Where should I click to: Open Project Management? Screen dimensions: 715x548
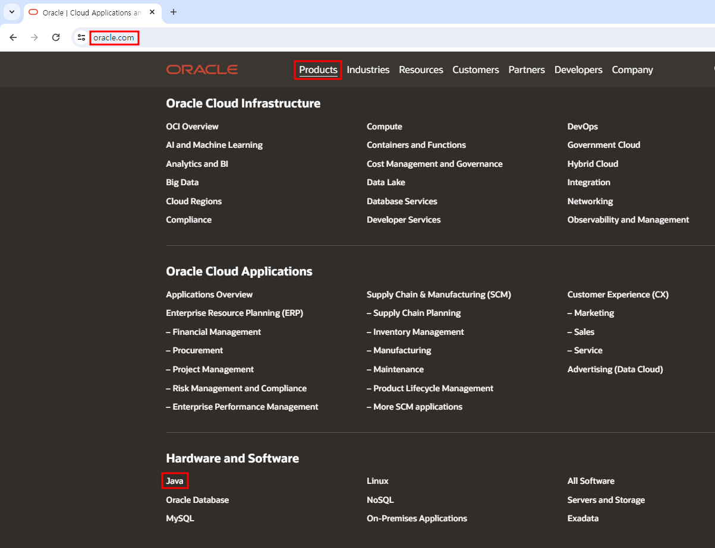tap(210, 369)
